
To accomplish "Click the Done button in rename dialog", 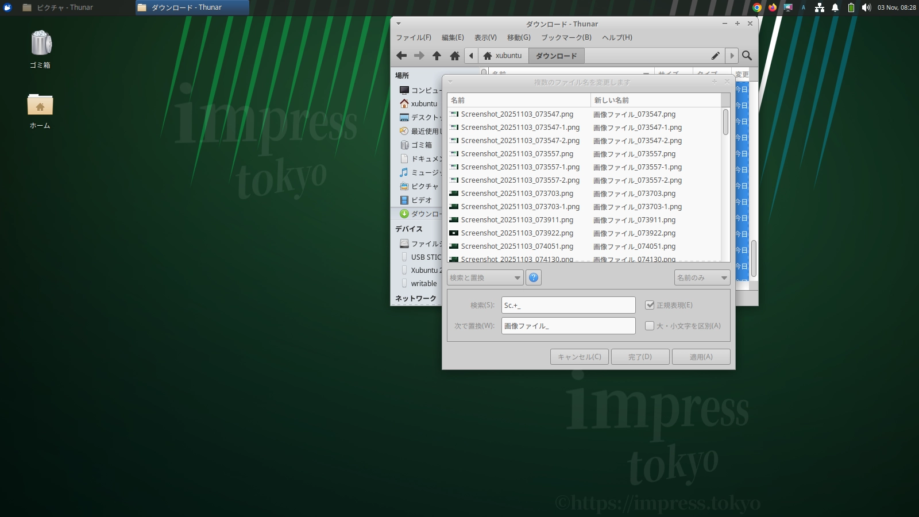I will point(640,357).
